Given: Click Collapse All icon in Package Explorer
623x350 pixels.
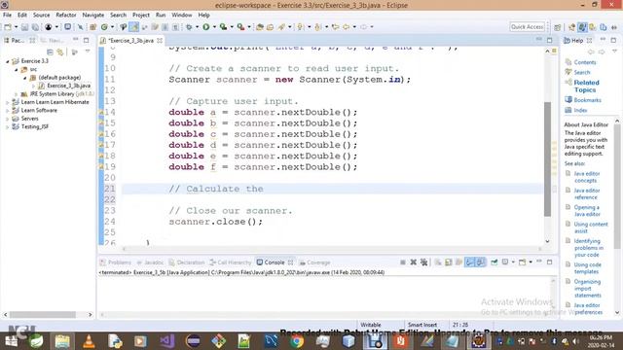Looking at the screenshot, I should 50,52.
